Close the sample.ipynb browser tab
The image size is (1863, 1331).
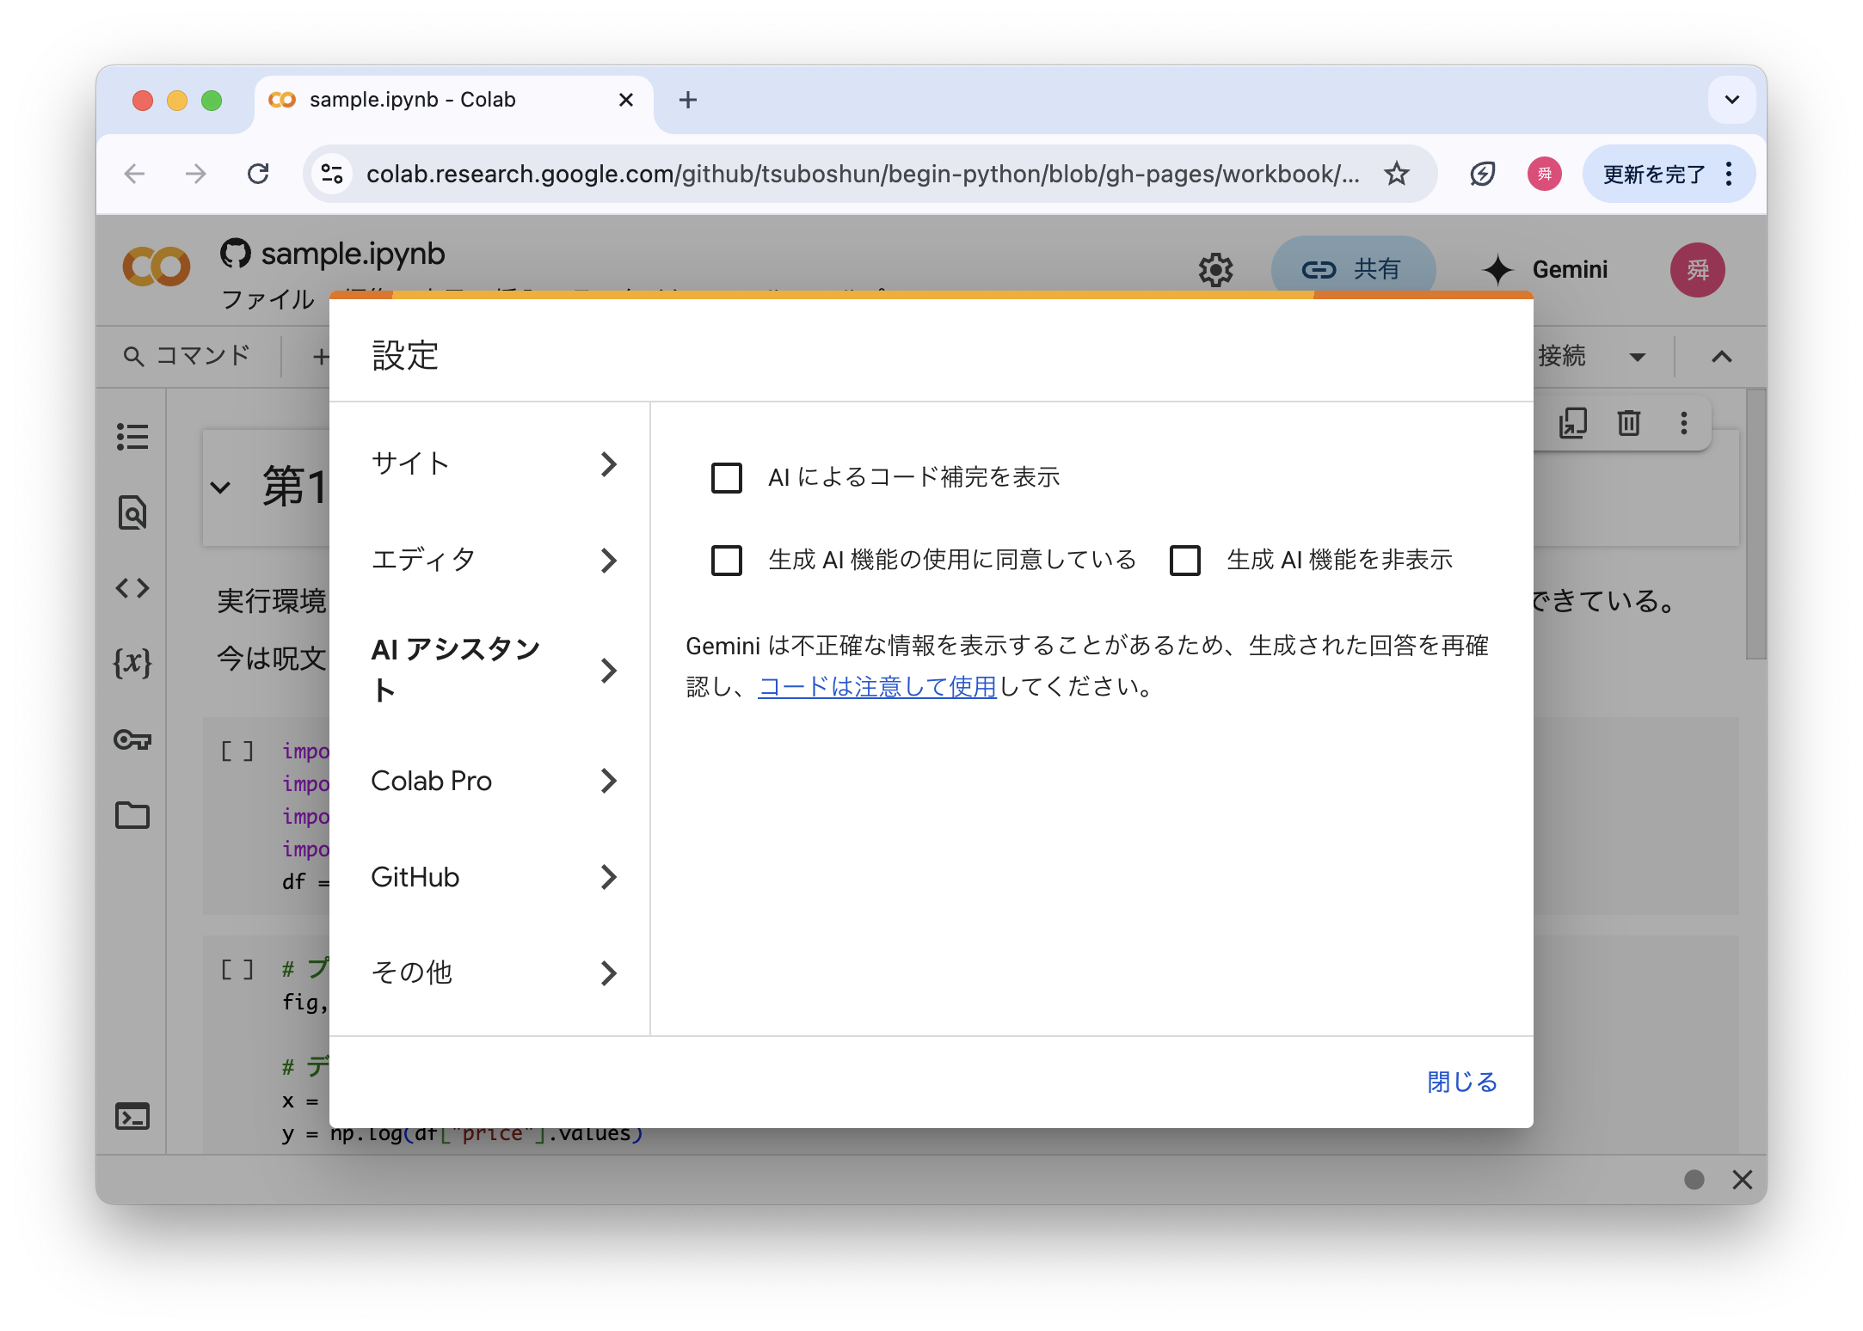[626, 100]
